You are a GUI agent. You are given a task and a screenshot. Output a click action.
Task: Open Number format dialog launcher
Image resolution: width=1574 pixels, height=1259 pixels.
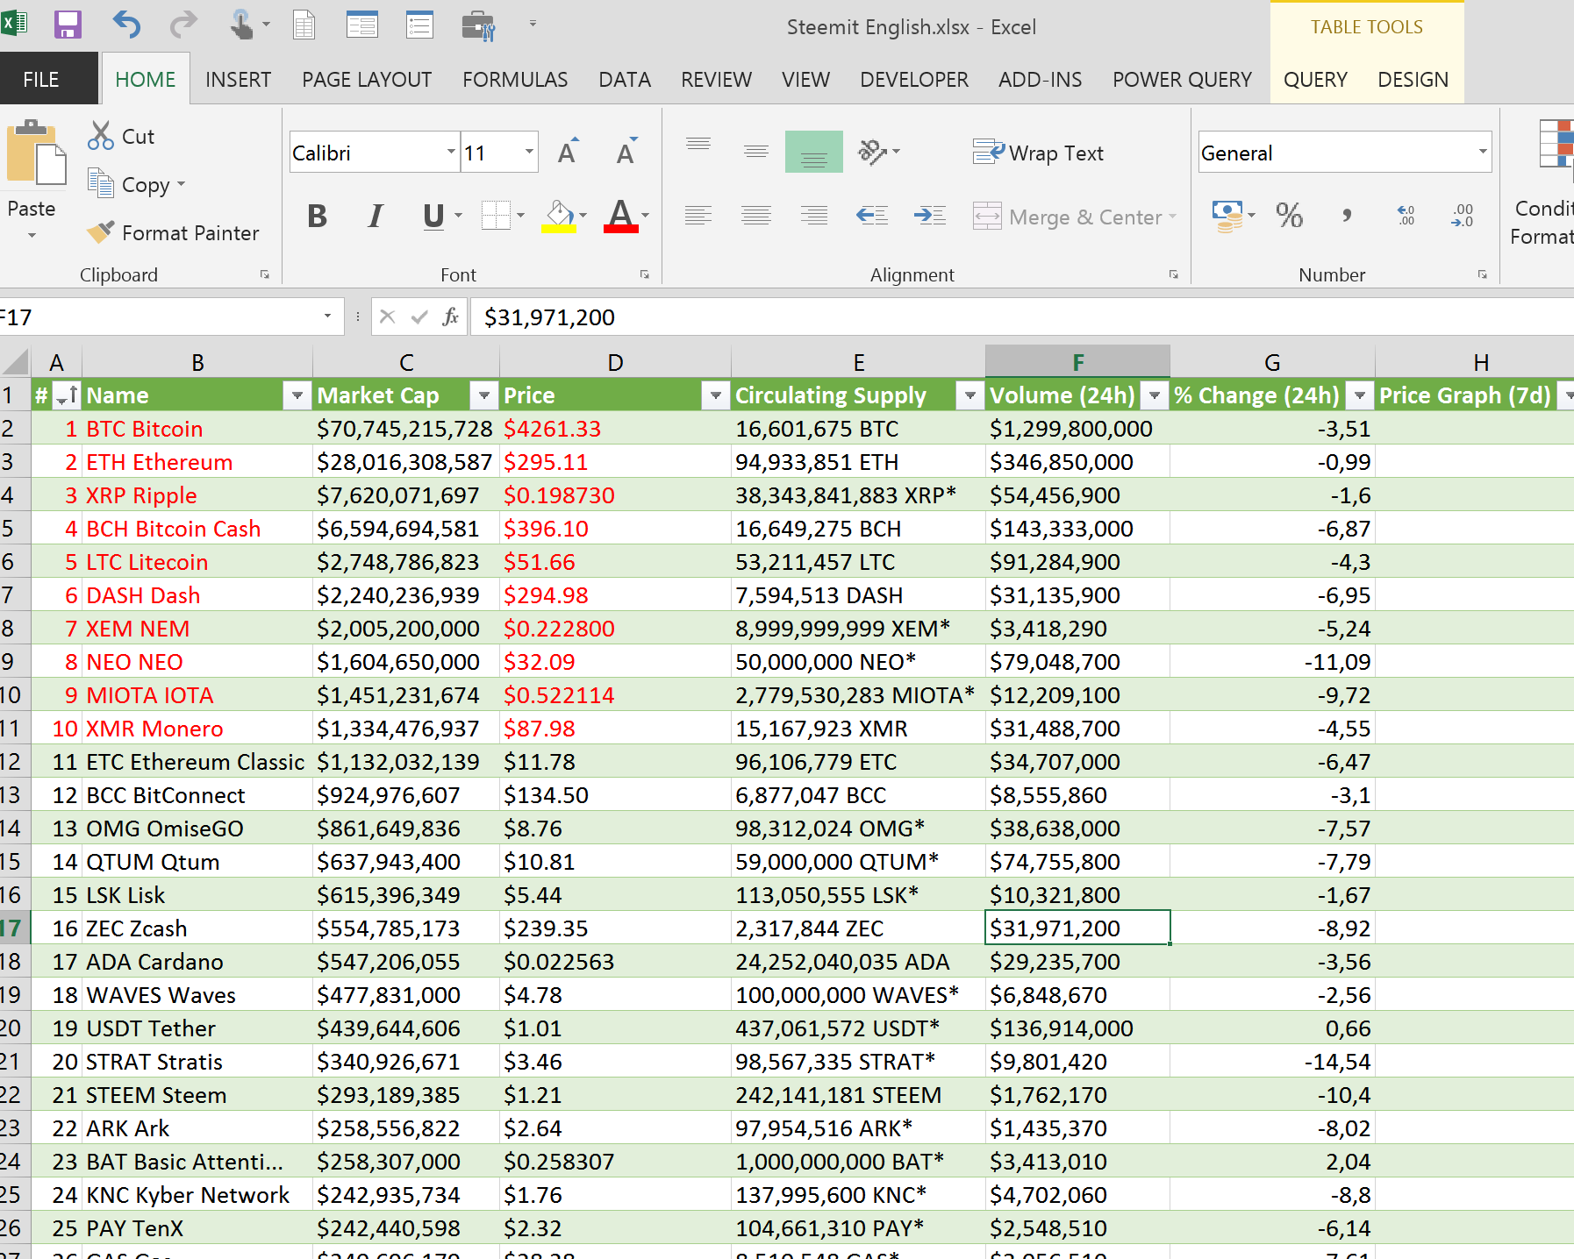tap(1483, 274)
